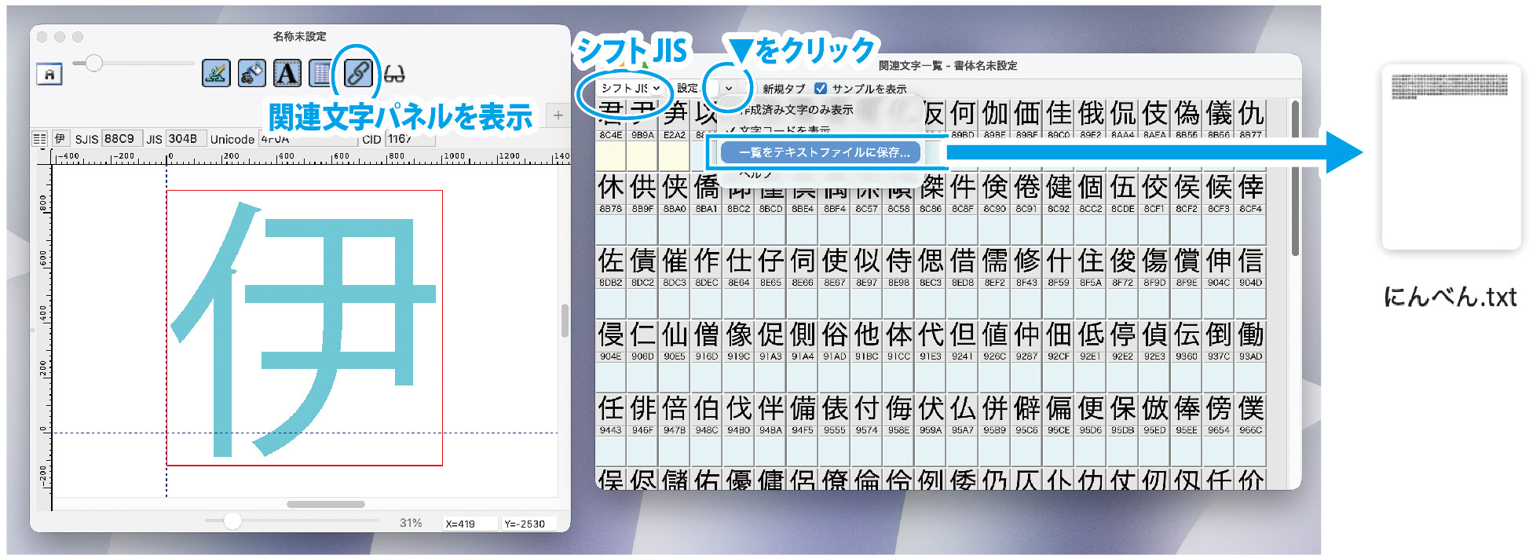Screen dimensions: 1540x559
Task: Click the zoom slider at bottom showing 31%
Action: point(232,521)
